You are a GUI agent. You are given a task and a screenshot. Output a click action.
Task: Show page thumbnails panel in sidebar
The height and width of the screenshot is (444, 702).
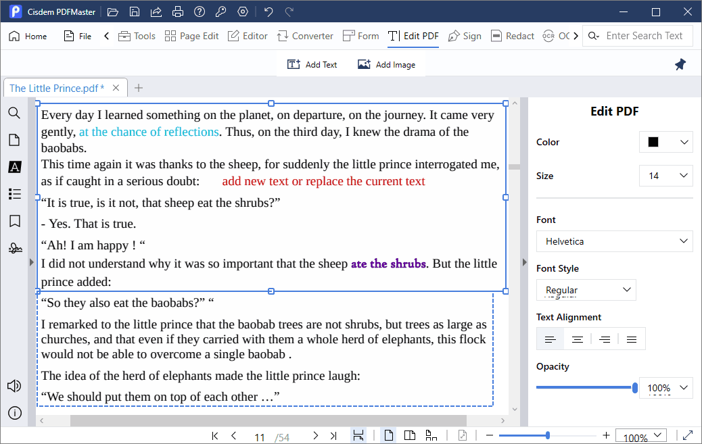tap(14, 140)
